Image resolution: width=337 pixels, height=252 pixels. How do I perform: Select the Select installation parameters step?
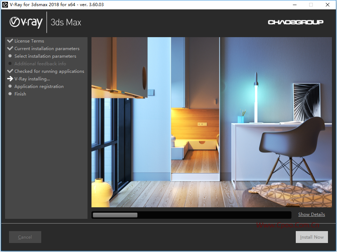[x=45, y=56]
